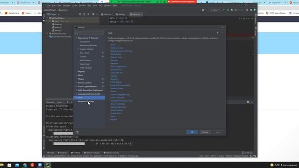This screenshot has width=299, height=168.
Task: Expand Version Control settings group
Action: pyautogui.click(x=76, y=83)
